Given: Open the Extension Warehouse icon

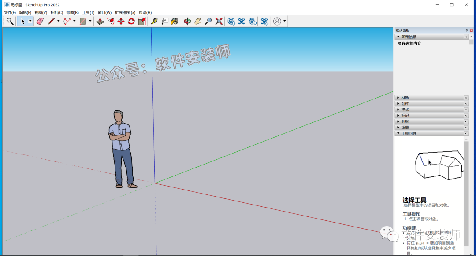Looking at the screenshot, I should point(242,21).
